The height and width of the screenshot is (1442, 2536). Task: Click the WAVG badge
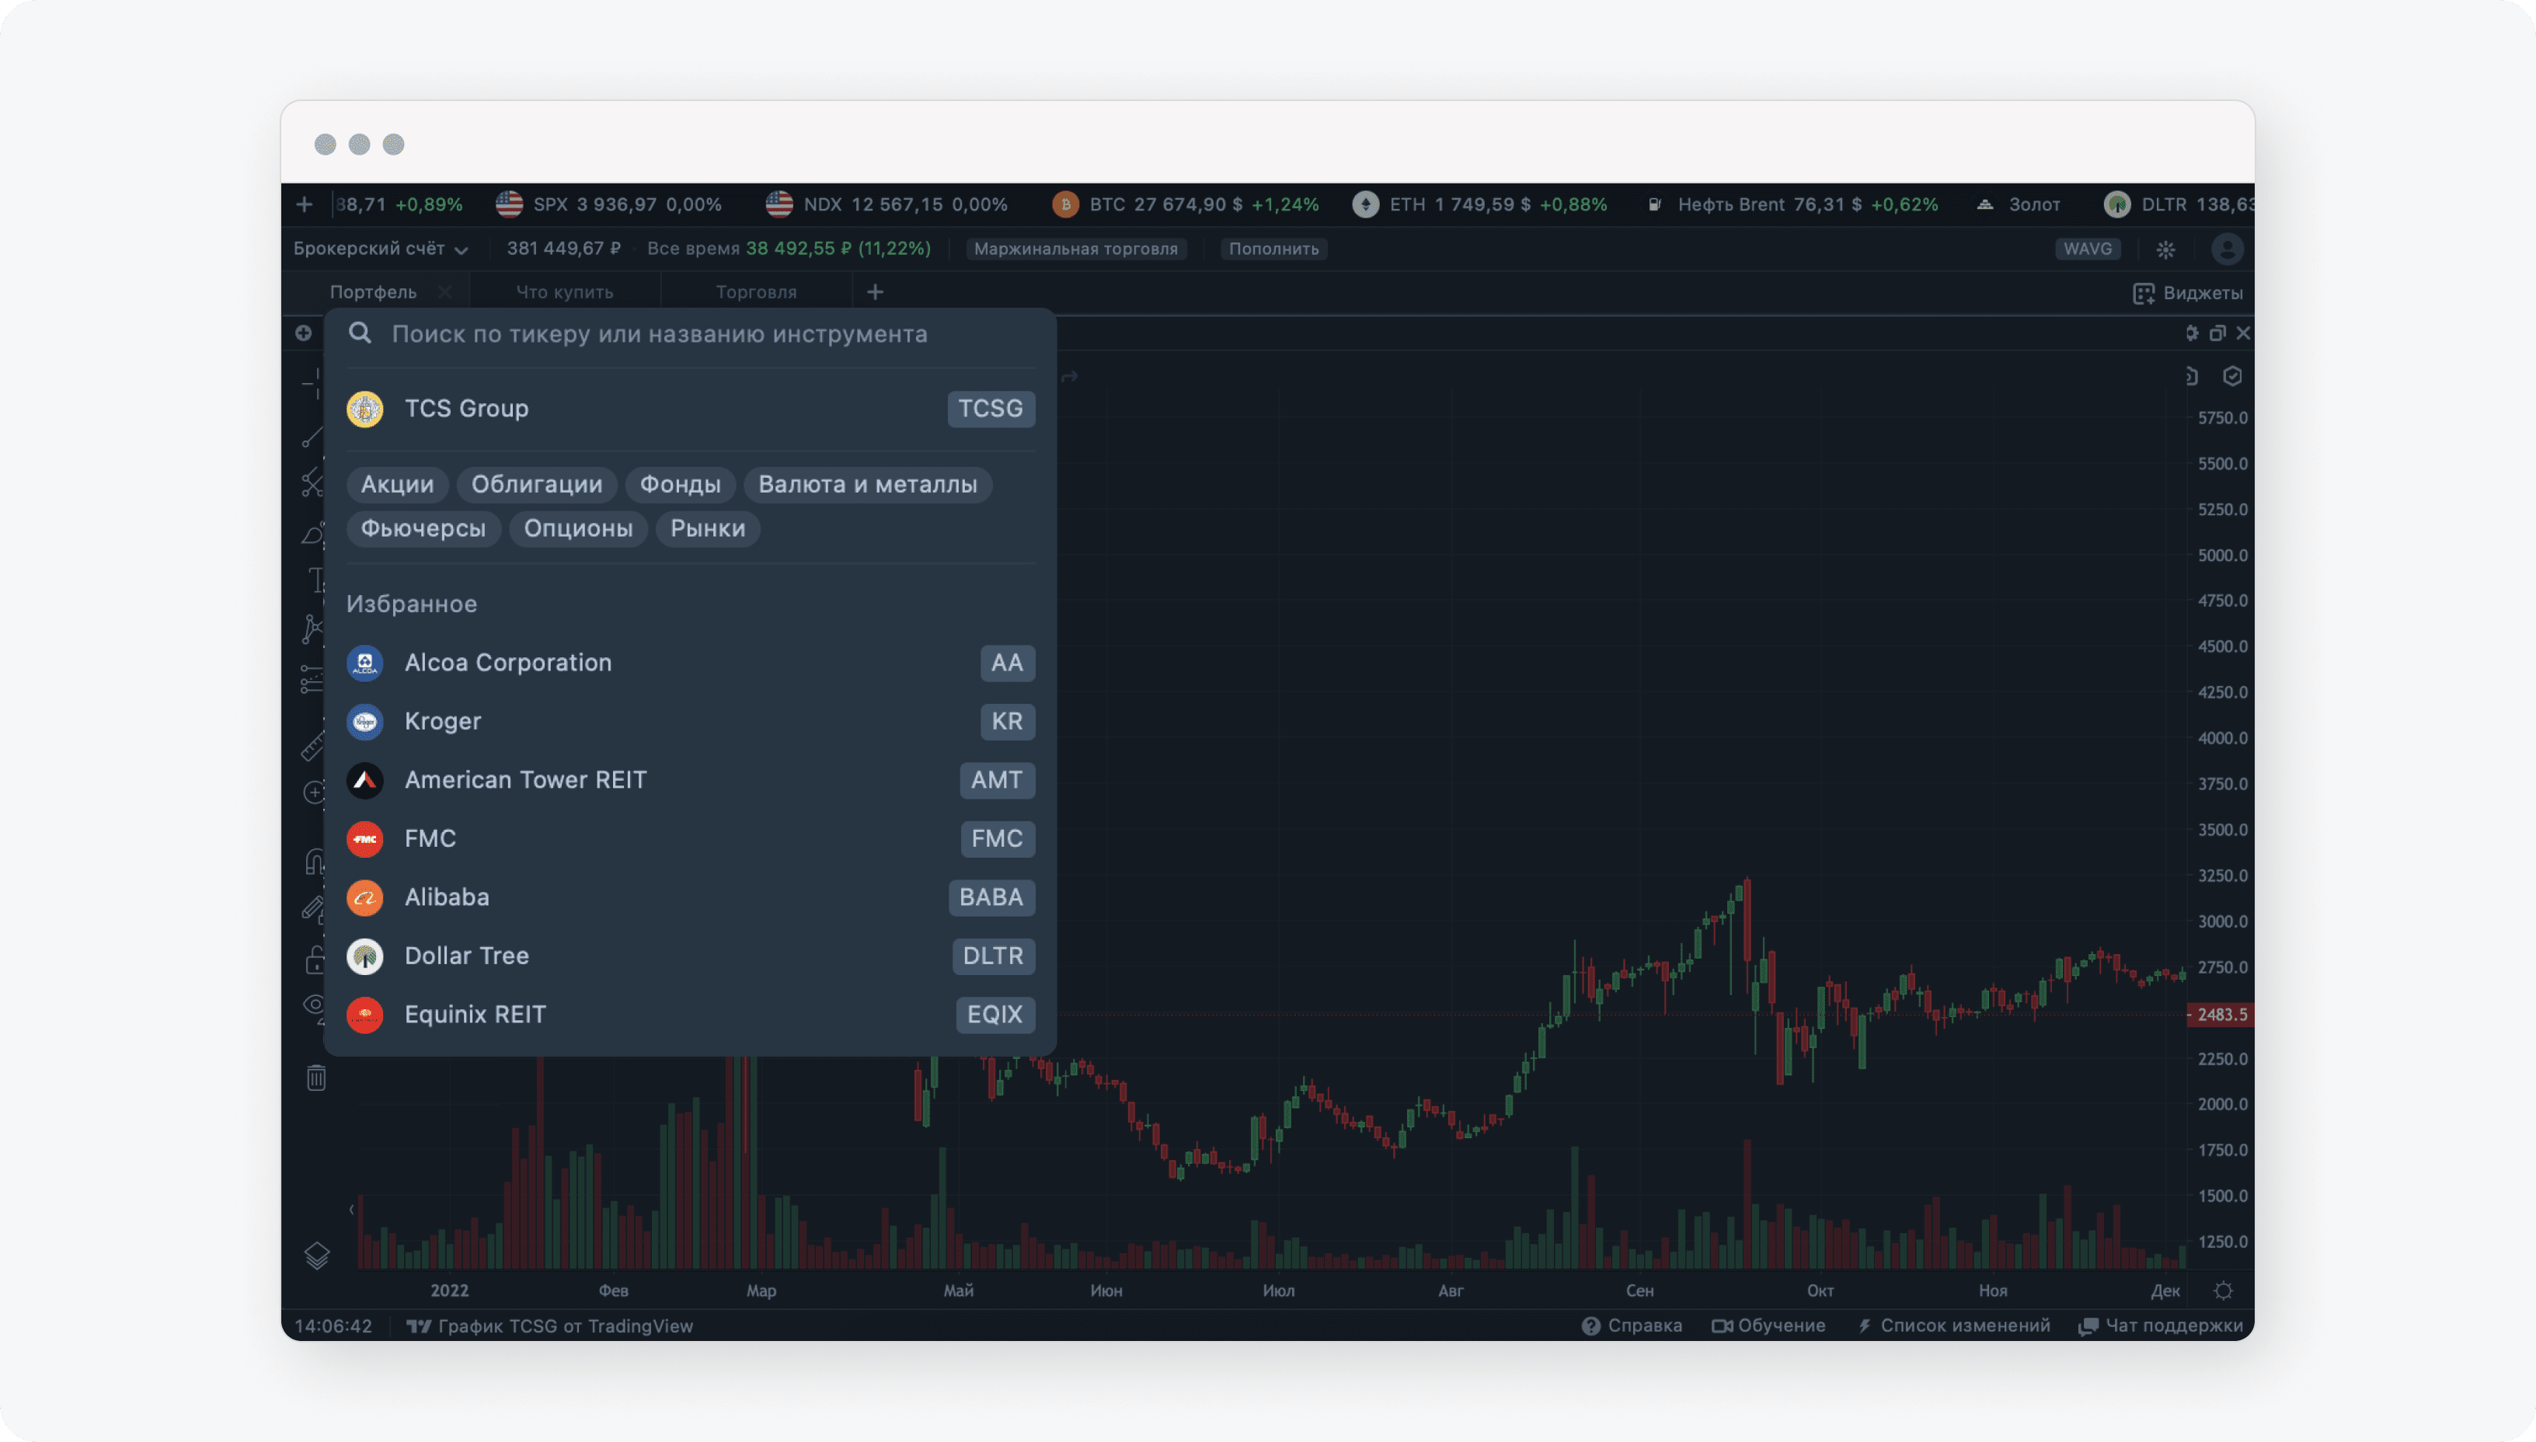(2088, 249)
